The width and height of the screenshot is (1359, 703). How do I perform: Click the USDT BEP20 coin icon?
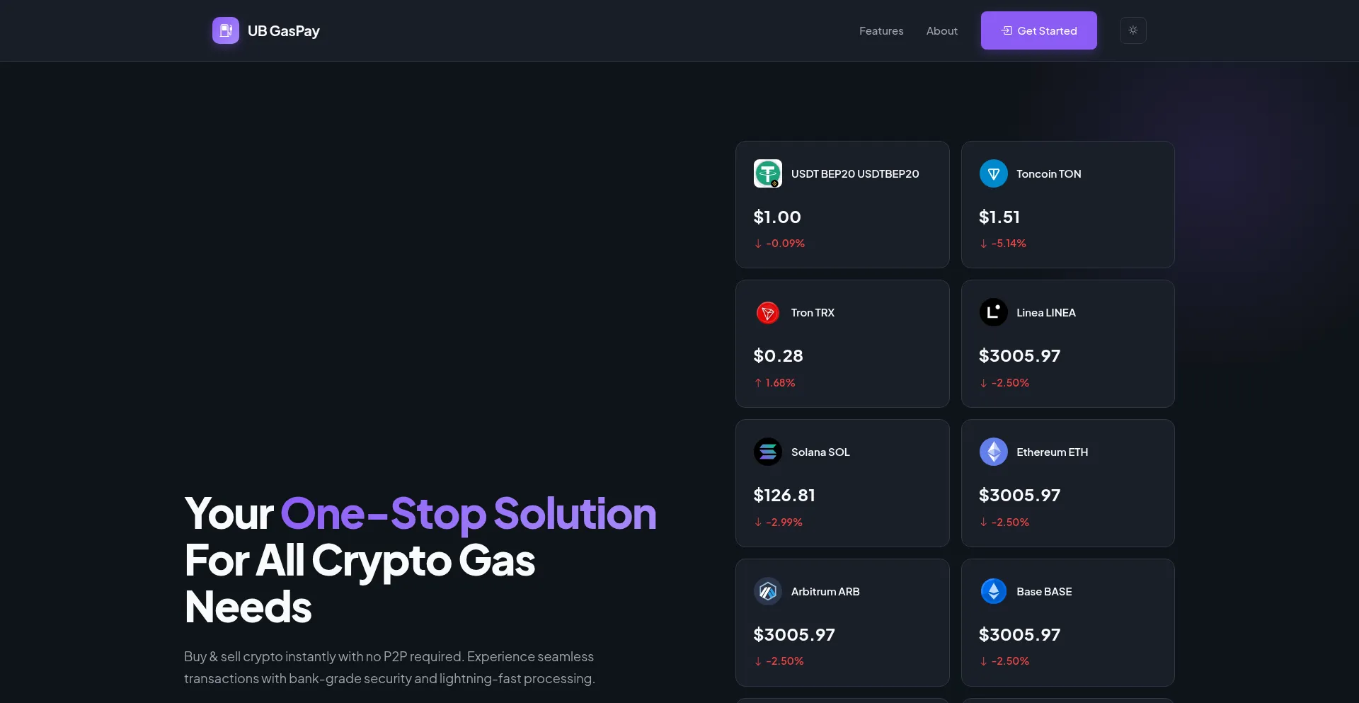pyautogui.click(x=767, y=173)
